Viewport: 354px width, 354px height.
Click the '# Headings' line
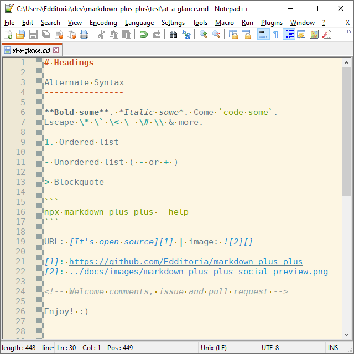(x=69, y=63)
